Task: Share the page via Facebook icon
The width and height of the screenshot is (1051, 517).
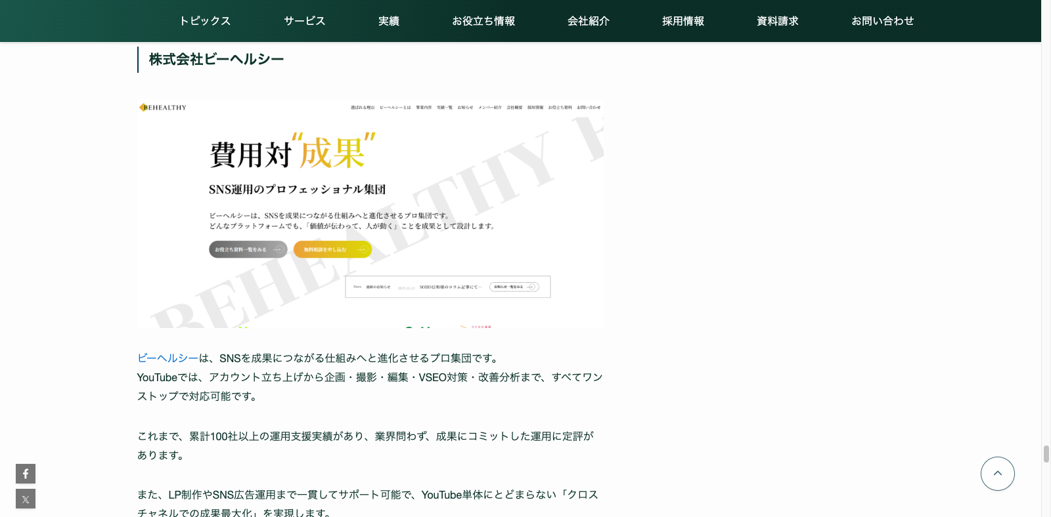Action: point(26,474)
